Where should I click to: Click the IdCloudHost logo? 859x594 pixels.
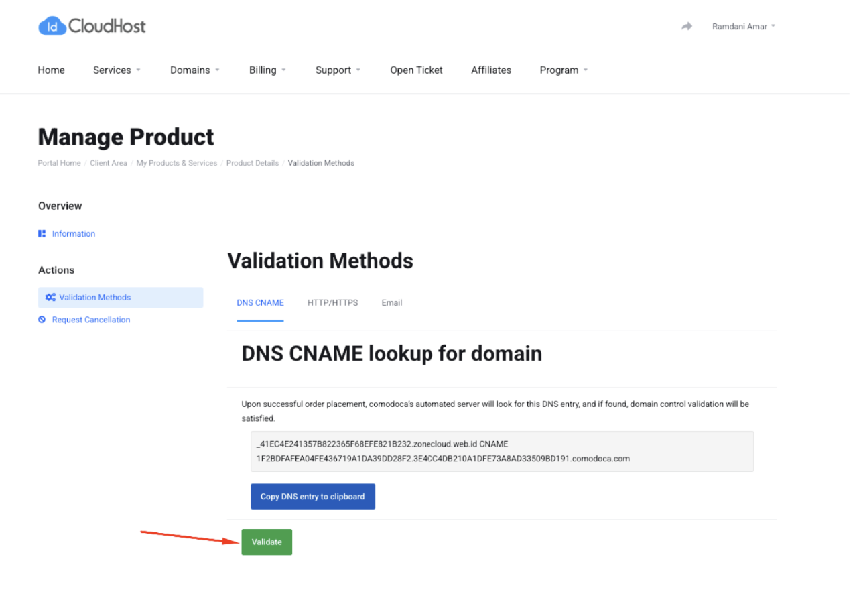(92, 26)
